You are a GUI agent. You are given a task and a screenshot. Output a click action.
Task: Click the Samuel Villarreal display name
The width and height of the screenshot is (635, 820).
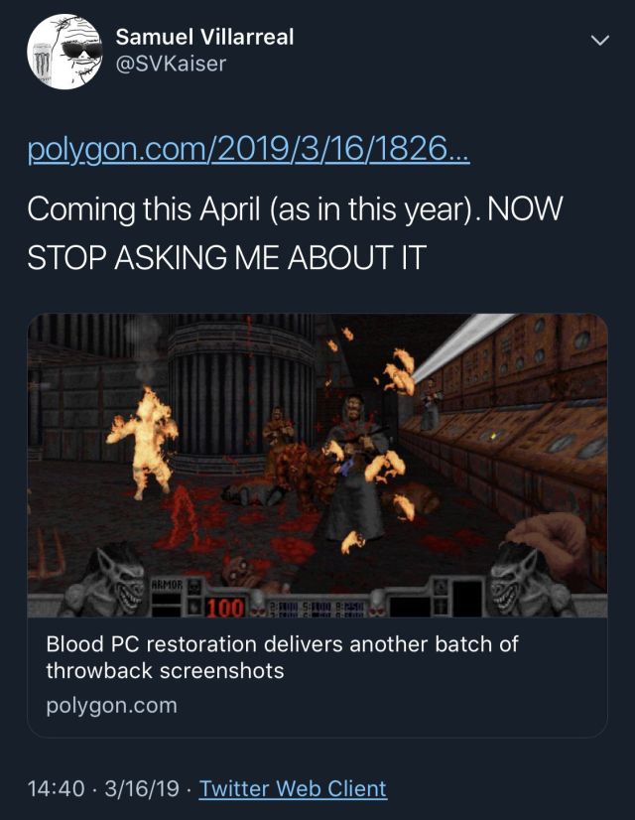[204, 37]
